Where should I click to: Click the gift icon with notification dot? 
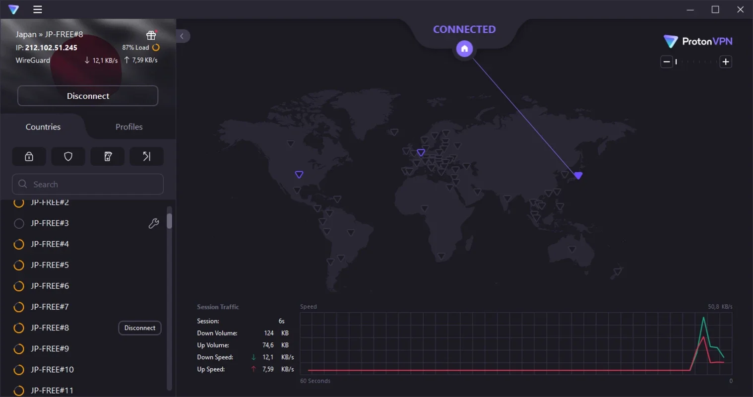pos(151,35)
